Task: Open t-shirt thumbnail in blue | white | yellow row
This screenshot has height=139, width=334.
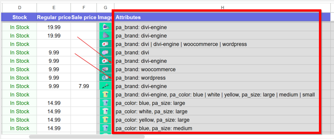Action: click(x=106, y=95)
